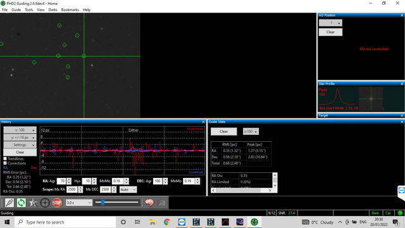Image resolution: width=405 pixels, height=228 pixels.
Task: Click the red curve app taskbar icon
Action: point(225,222)
